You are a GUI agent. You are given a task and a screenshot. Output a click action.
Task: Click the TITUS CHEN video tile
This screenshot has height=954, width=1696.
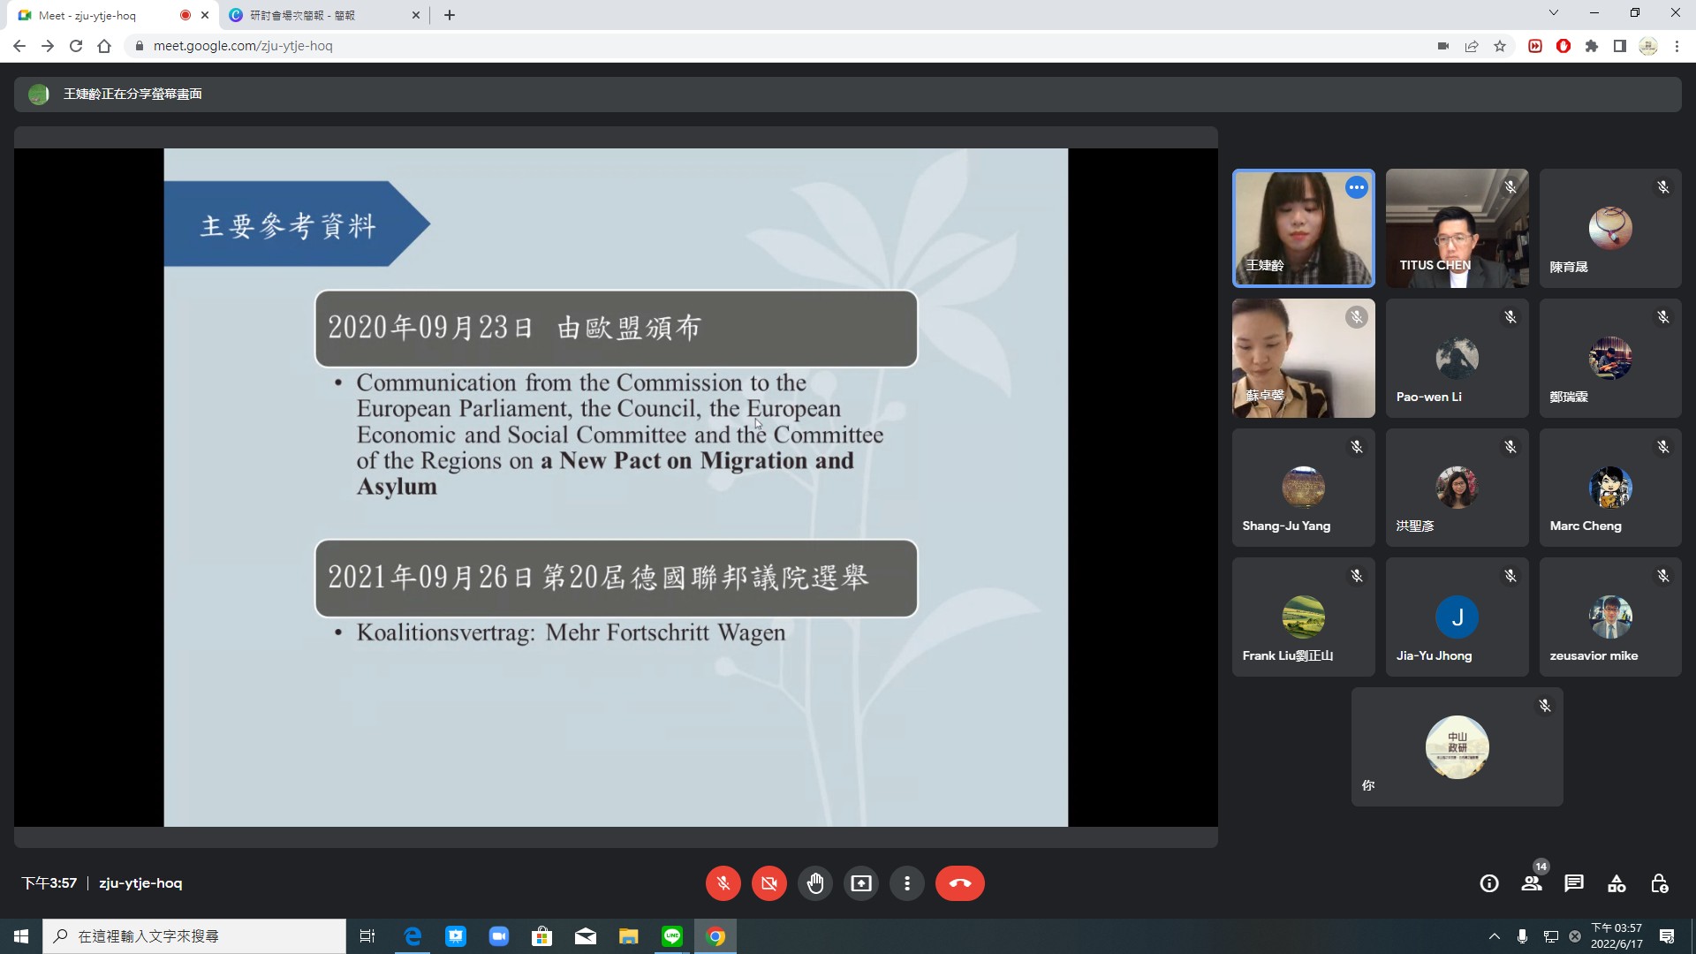(1457, 228)
